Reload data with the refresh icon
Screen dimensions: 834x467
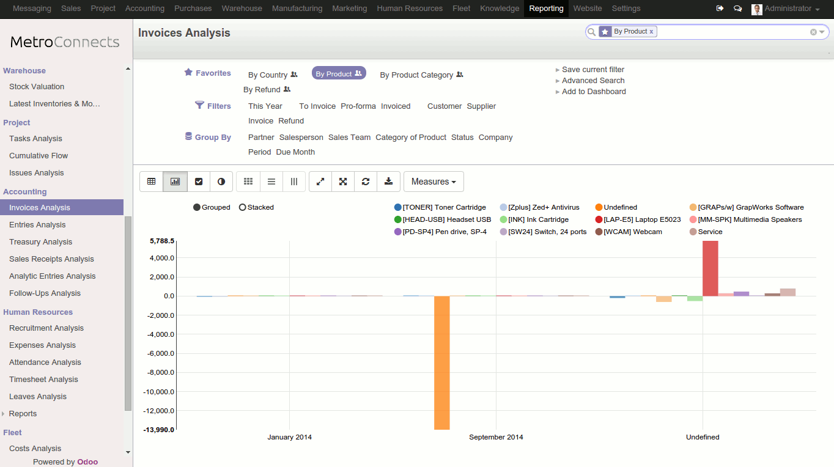[x=366, y=182]
